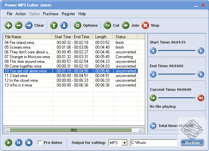The image size is (209, 151).
Task: Play the selected file with green play button
Action: [x=8, y=143]
